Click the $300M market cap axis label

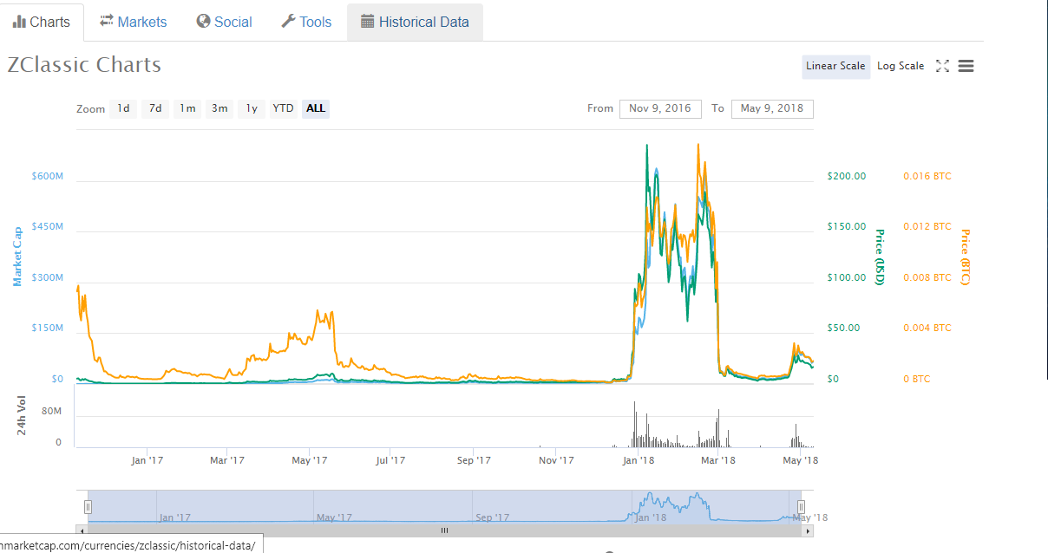[47, 277]
